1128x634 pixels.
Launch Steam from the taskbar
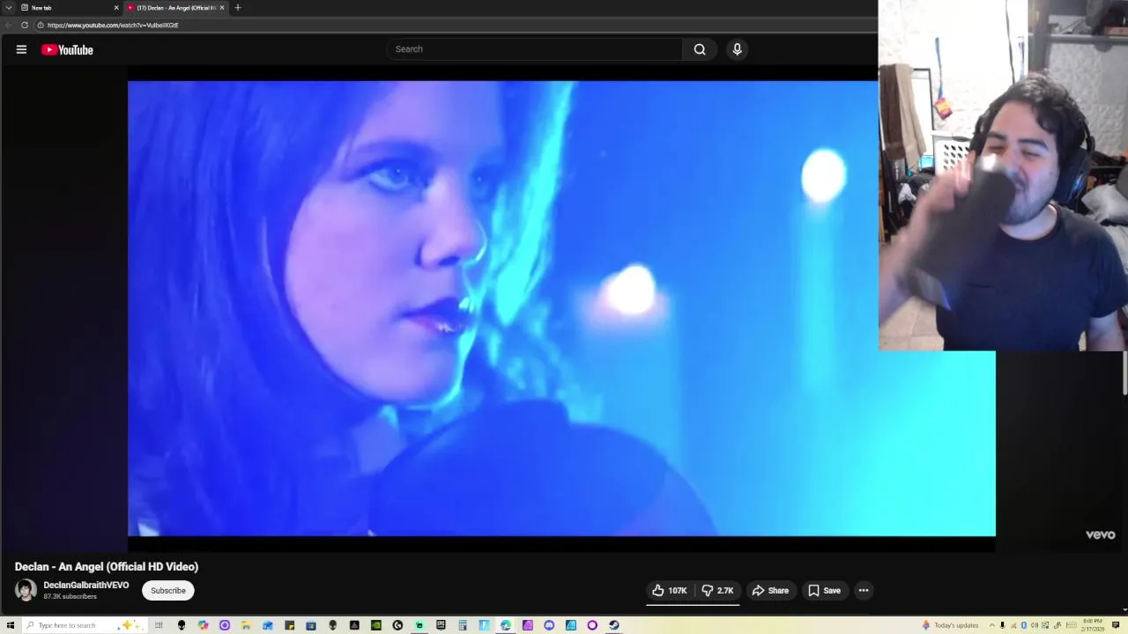[614, 625]
